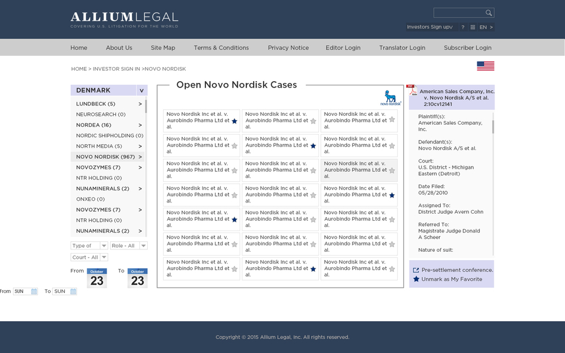Open Editor Login
Viewport: 565px width, 353px height.
343,48
